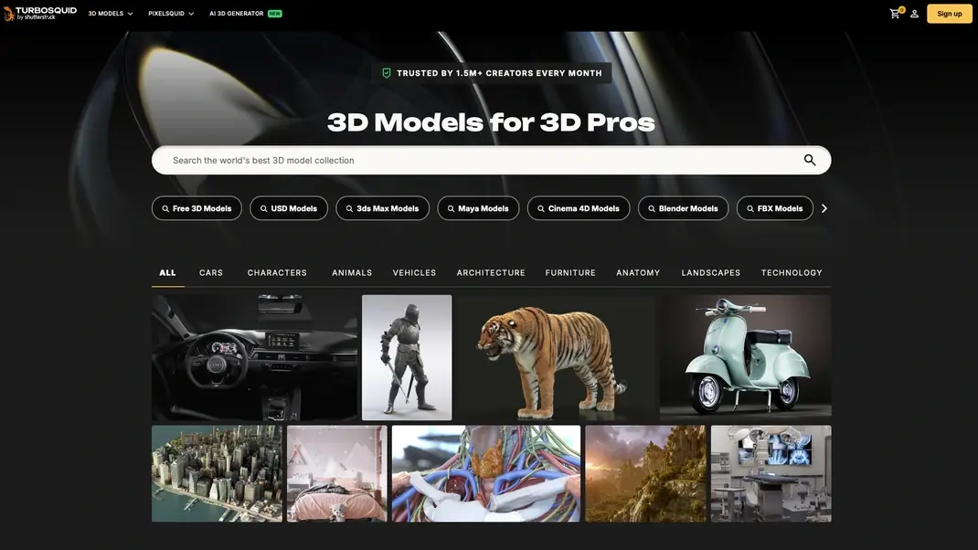Focus the 3D model search field
The image size is (978, 550).
tap(475, 160)
